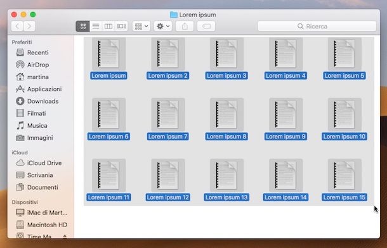Screen dimensions: 387x248
Task: Close the Finder window with red button
Action: point(14,15)
